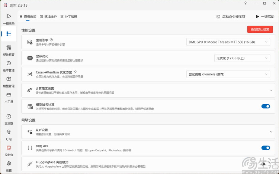Viewport: 279px width, 174px height.
Task: Switch to the 环境维护 tab
Action: click(x=48, y=17)
